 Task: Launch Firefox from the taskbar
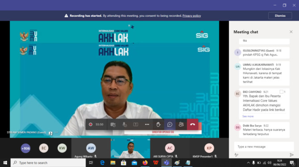pyautogui.click(x=145, y=163)
